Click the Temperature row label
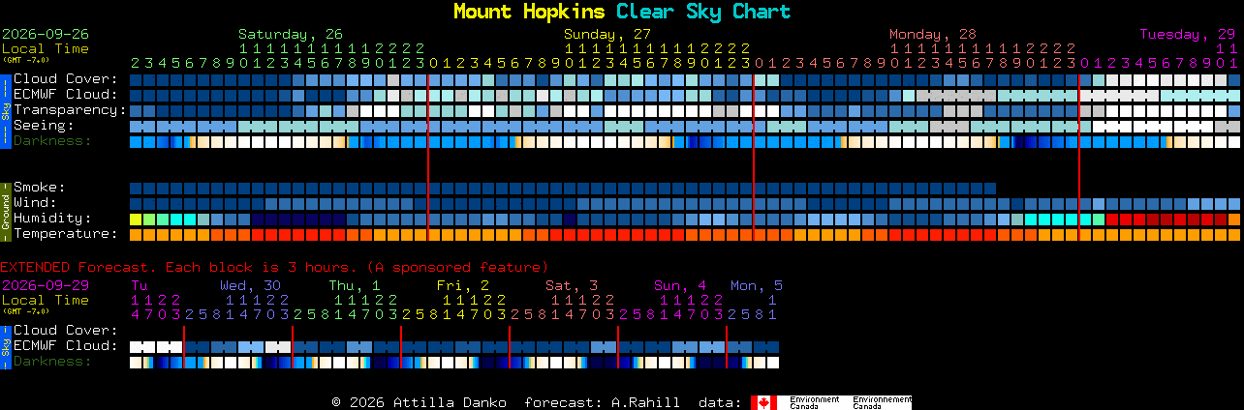The image size is (1244, 410). [x=66, y=234]
